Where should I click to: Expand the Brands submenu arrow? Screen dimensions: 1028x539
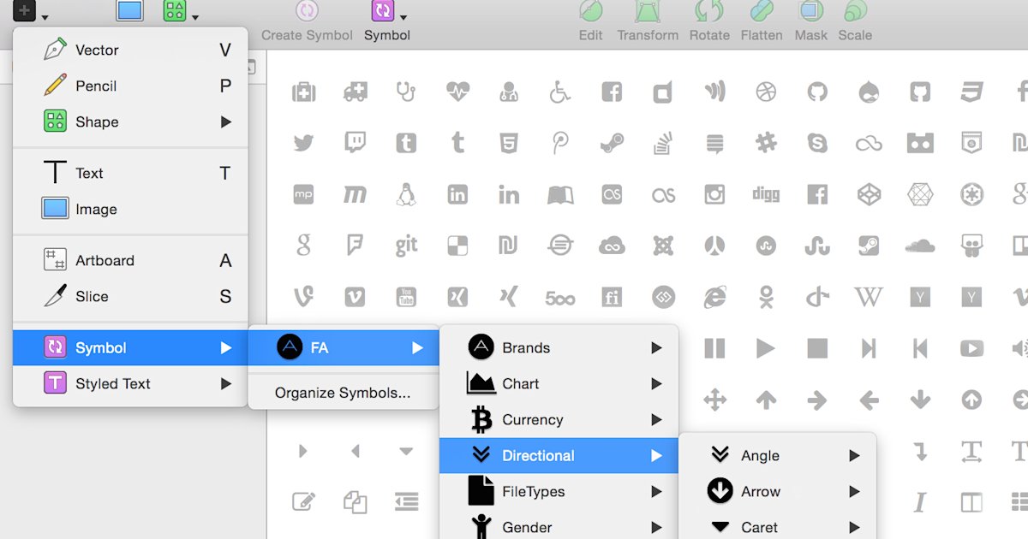click(656, 347)
